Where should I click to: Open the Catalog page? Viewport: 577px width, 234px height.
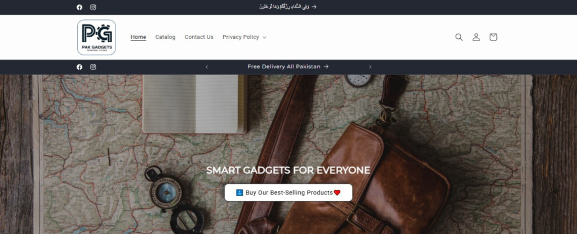165,37
